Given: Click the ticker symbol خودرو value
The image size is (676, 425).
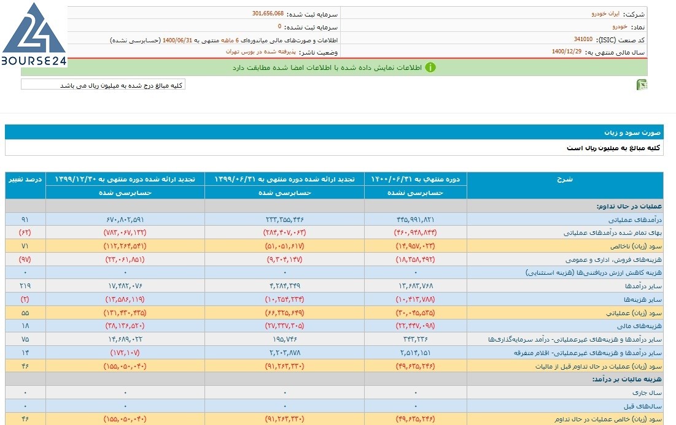Looking at the screenshot, I should [x=620, y=27].
